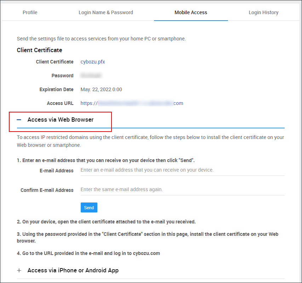Screen dimensions: 302x283
Task: Click the Access via Web Browser heading text
Action: [x=60, y=120]
